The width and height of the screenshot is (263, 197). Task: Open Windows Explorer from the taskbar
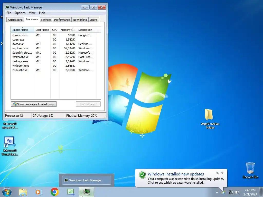pos(23,192)
